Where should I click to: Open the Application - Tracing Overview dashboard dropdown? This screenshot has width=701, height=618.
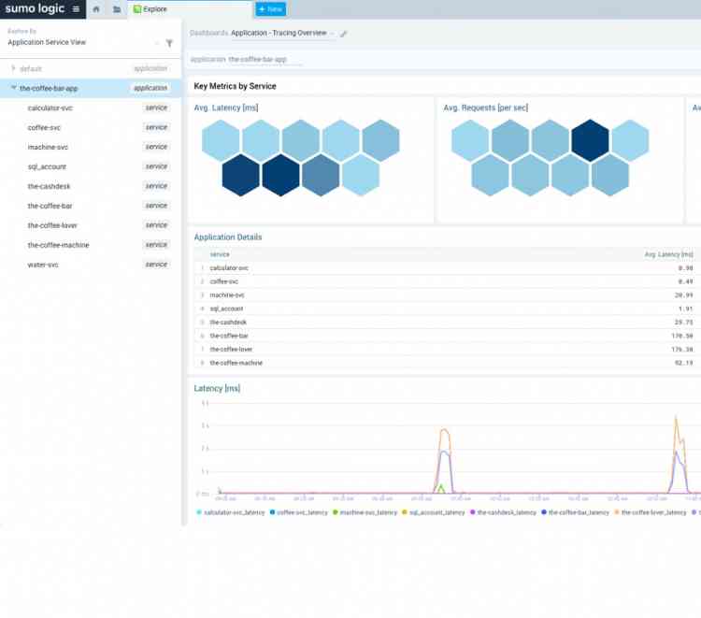(282, 33)
